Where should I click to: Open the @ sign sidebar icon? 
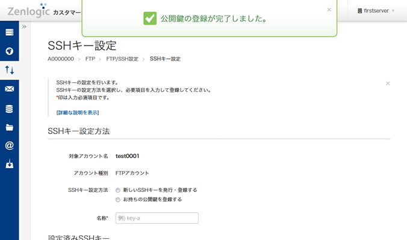click(x=10, y=146)
